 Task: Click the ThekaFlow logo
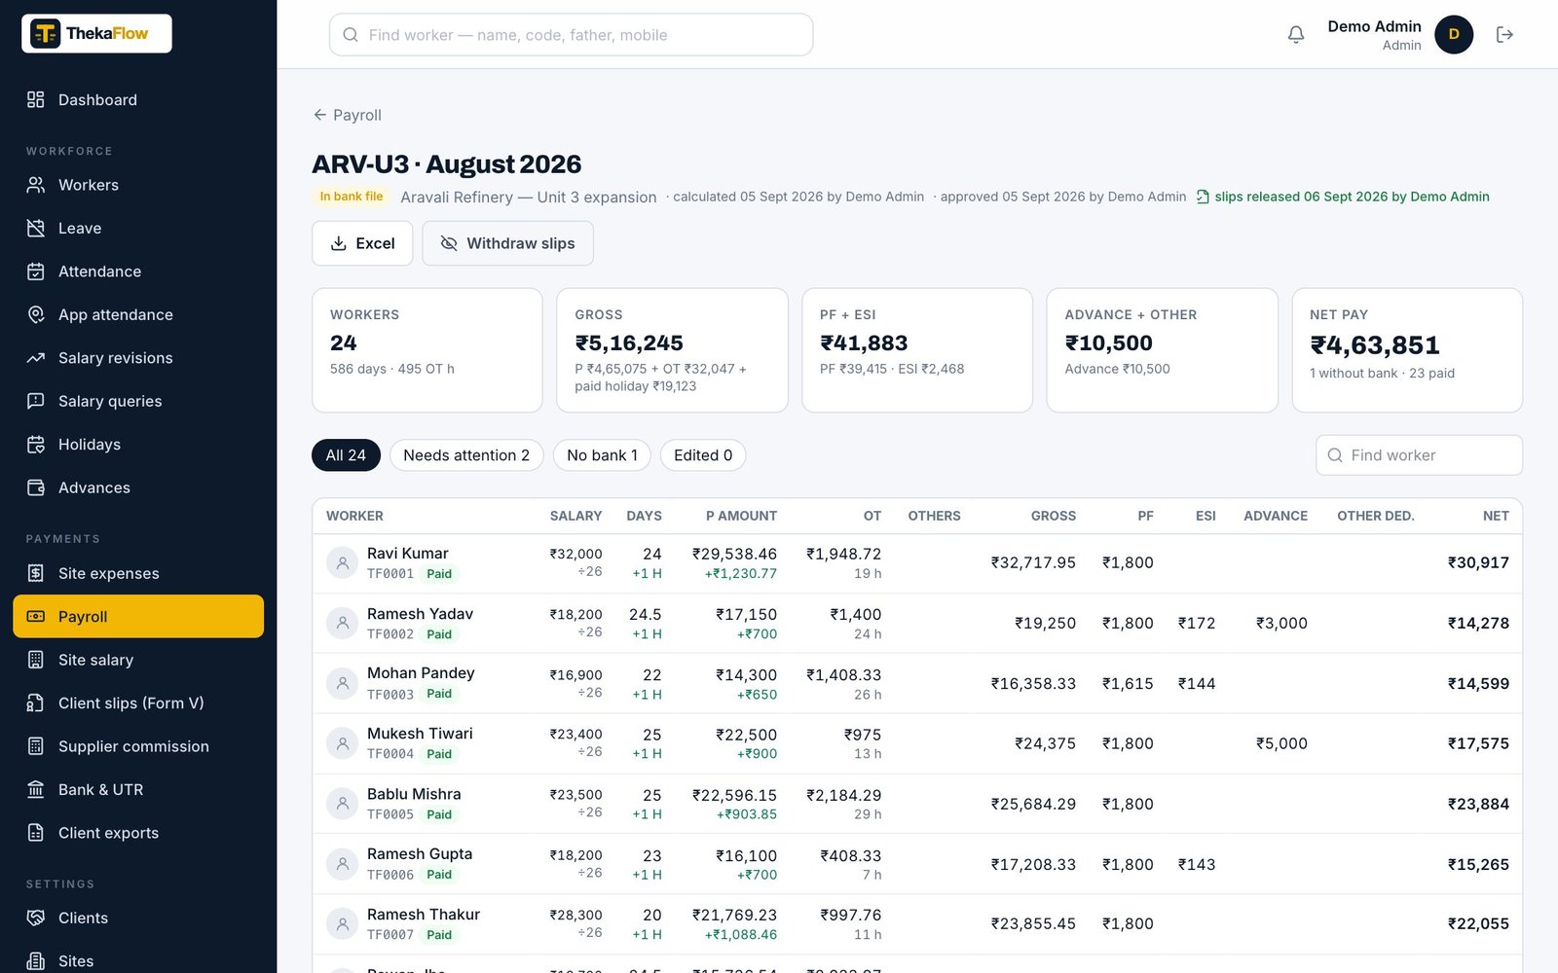tap(96, 33)
